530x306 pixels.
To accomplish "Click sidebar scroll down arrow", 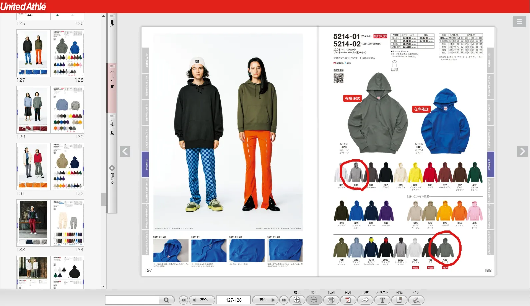I will point(103,286).
